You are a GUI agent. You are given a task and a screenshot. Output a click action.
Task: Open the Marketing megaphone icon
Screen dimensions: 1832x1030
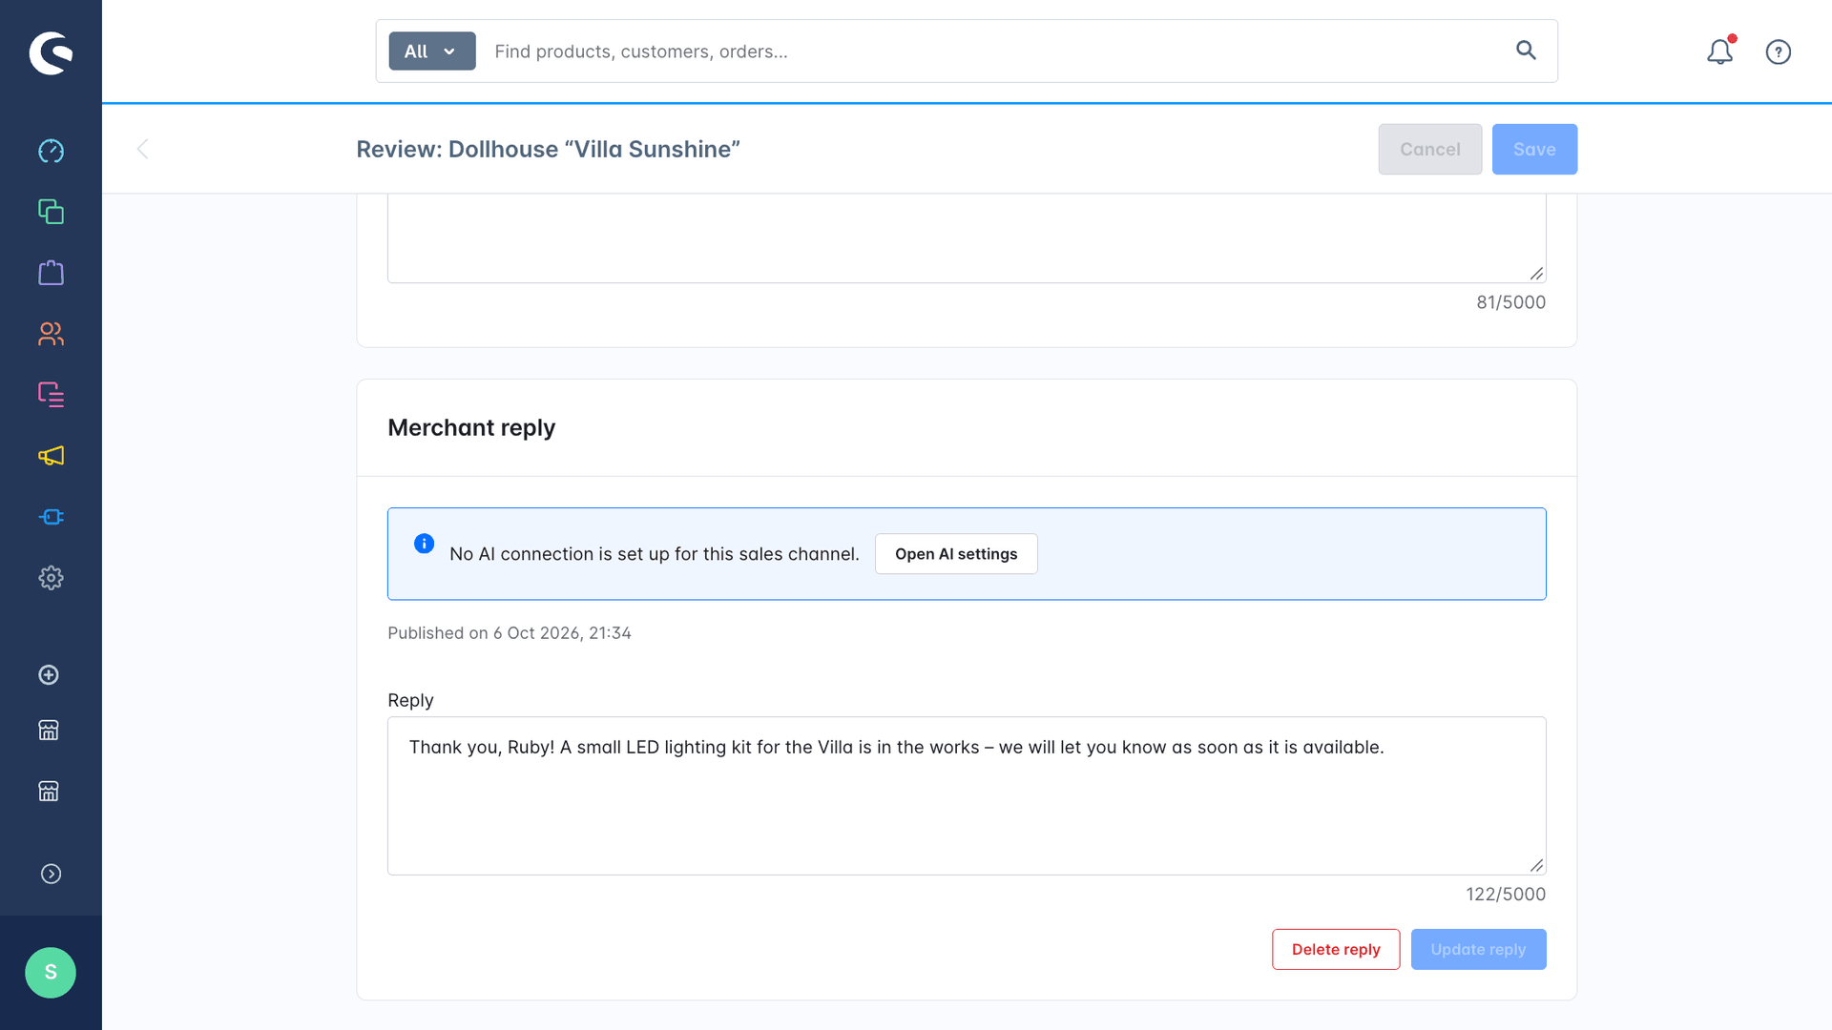51,456
